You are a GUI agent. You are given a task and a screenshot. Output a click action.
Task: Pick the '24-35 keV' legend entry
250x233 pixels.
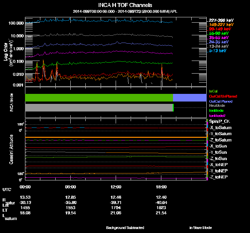pos(219,42)
